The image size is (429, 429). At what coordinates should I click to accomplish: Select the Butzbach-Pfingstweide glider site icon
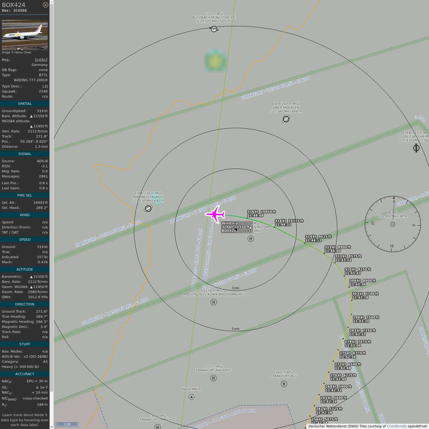click(214, 29)
